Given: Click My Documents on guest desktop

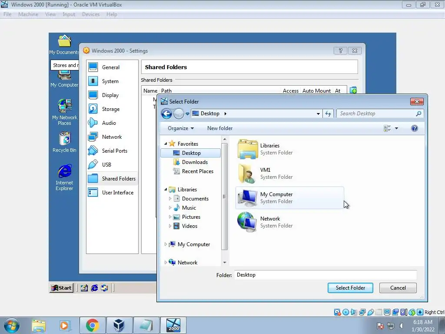Looking at the screenshot, I should point(64,45).
